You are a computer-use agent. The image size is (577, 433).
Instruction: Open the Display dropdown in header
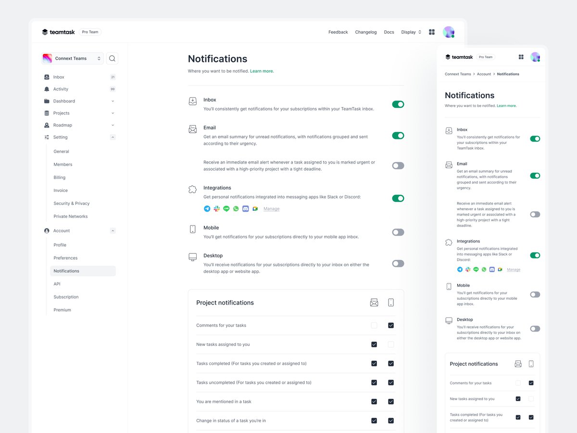point(411,32)
